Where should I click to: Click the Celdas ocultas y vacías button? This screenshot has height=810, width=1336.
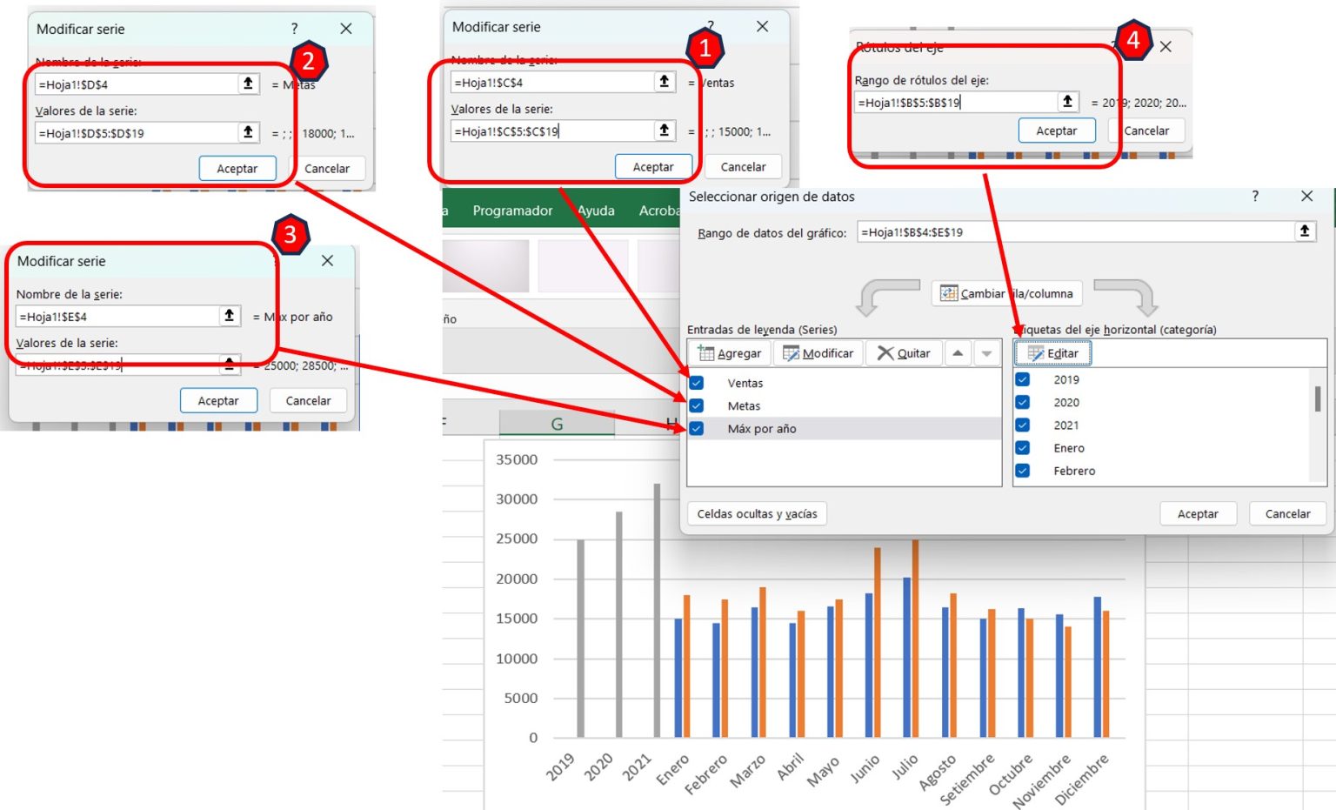[756, 513]
